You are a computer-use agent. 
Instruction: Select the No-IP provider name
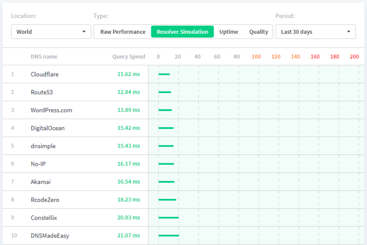[x=38, y=164]
